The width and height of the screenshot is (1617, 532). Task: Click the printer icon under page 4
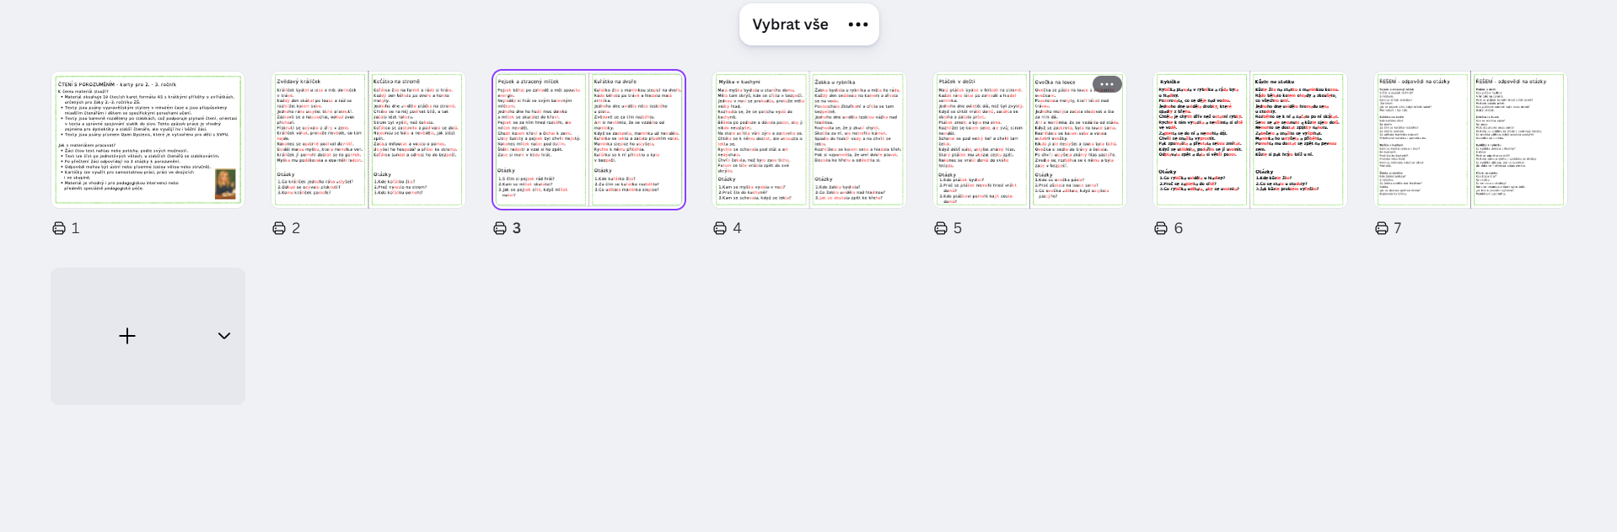[x=720, y=228]
